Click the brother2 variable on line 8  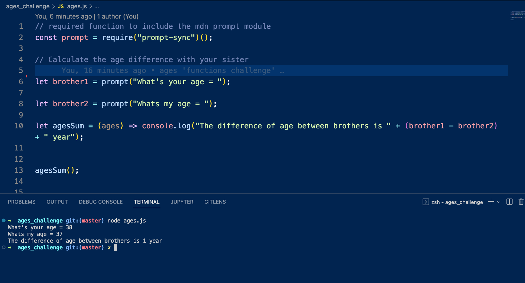(x=71, y=104)
